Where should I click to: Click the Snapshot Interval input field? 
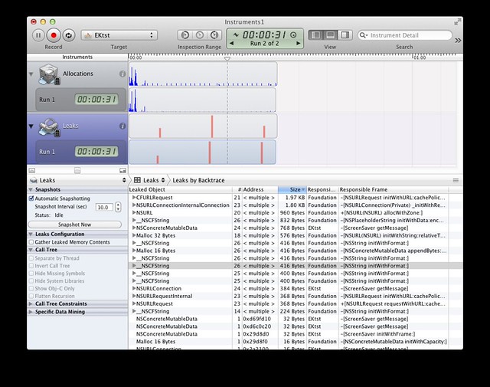(104, 207)
